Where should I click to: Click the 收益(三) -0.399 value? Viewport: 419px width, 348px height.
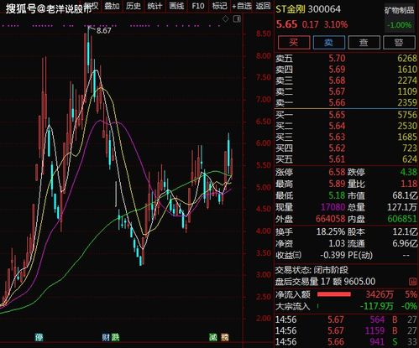tap(333, 255)
